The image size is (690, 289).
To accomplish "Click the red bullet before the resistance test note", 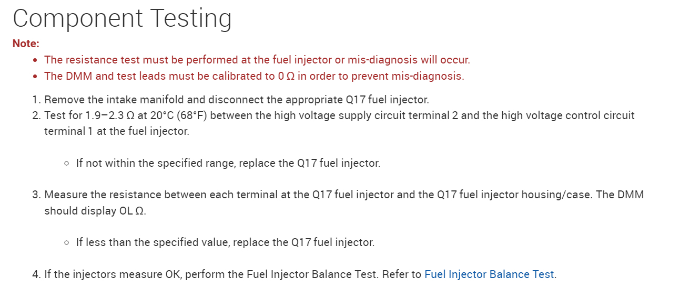I will [34, 60].
